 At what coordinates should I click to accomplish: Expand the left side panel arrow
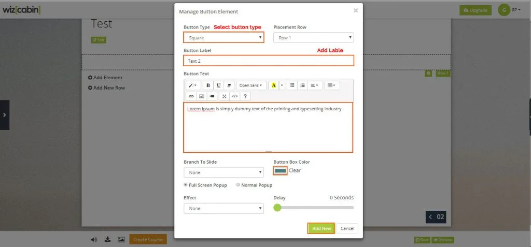[x=4, y=115]
